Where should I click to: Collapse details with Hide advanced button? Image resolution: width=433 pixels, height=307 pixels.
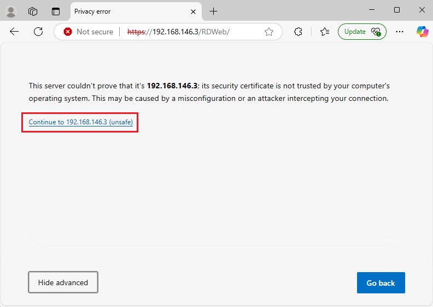click(63, 282)
